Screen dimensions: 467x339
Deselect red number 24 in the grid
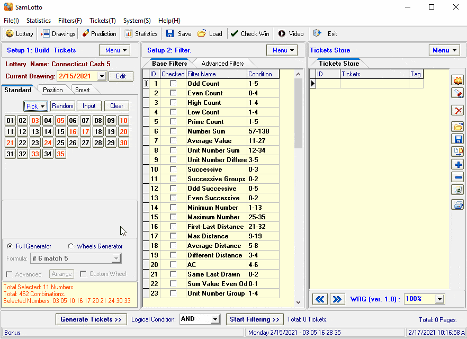coord(48,142)
